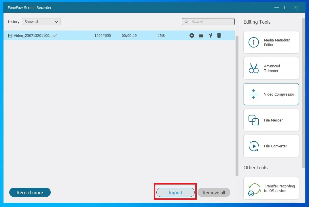Select the Video_230715201100.mp4 file name
The width and height of the screenshot is (309, 207).
36,35
